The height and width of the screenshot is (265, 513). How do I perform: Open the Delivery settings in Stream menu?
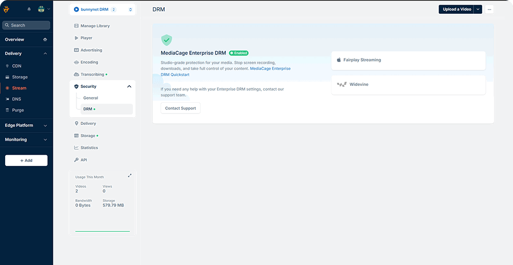(88, 123)
